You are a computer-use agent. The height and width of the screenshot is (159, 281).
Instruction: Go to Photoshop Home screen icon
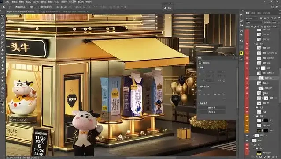4,7
